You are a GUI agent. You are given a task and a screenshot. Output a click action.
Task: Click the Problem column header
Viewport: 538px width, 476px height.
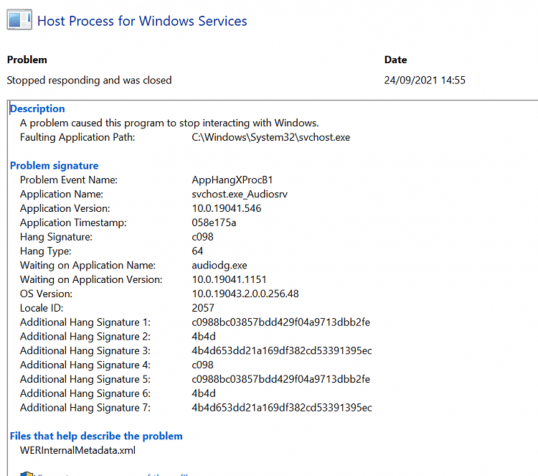(x=27, y=60)
